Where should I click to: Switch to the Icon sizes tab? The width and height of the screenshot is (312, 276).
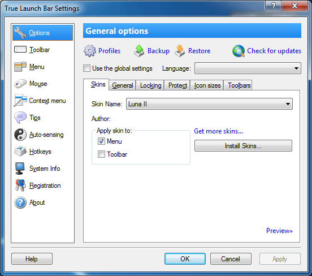click(207, 85)
